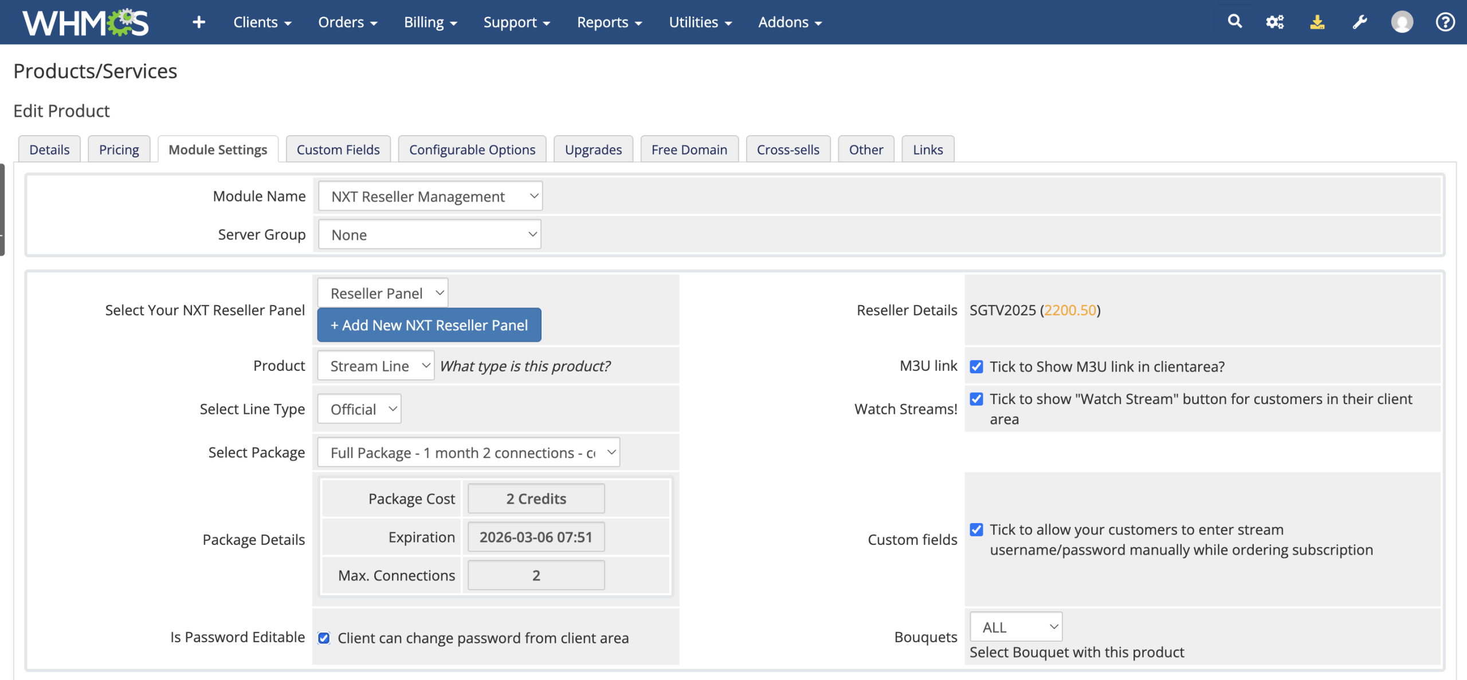Toggle the Watch Streams checkbox
Screen dimensions: 1467x680
[x=976, y=399]
